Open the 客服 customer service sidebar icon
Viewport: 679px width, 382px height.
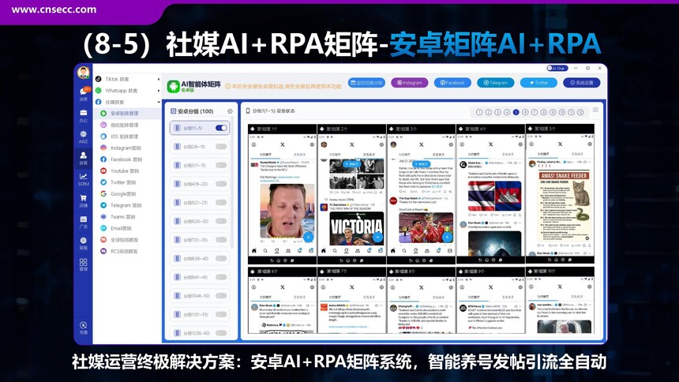point(83,243)
